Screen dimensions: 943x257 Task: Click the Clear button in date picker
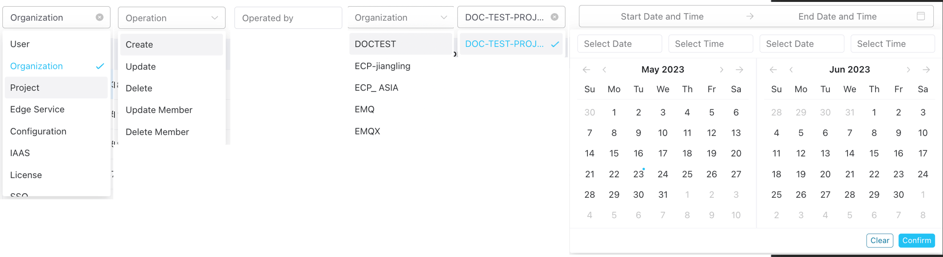point(879,240)
